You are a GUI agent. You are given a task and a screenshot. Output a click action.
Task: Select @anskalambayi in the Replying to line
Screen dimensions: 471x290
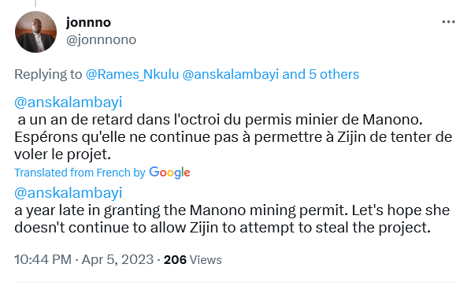pos(231,74)
